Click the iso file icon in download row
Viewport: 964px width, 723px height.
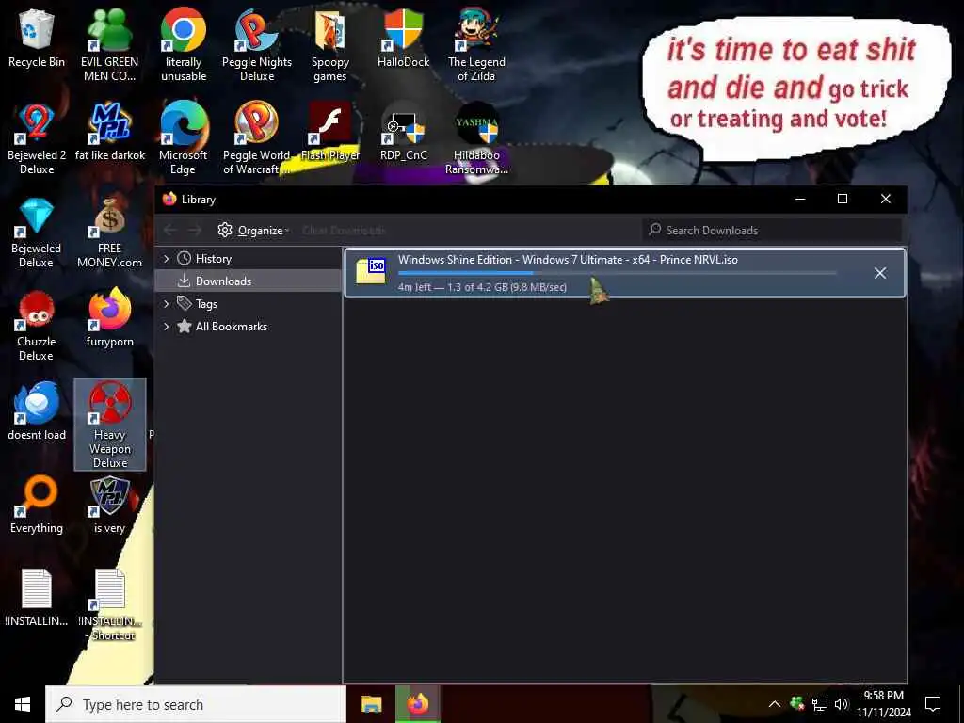371,270
